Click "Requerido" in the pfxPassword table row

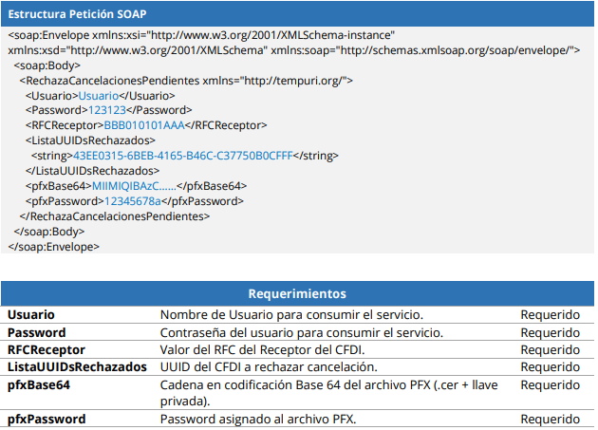point(550,419)
